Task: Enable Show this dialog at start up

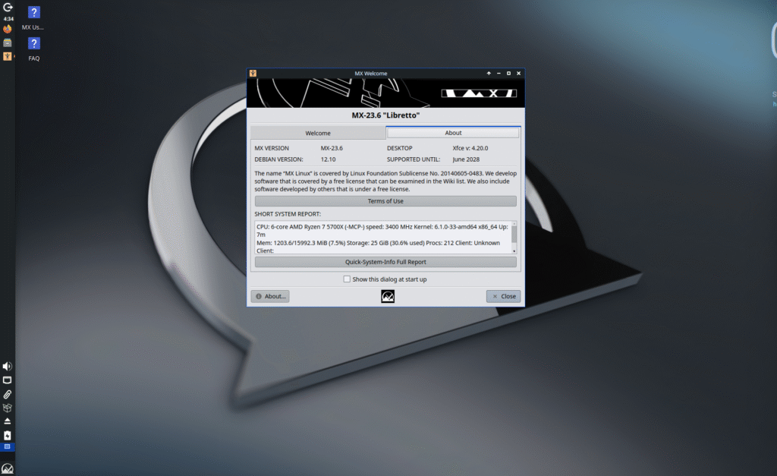Action: tap(347, 279)
